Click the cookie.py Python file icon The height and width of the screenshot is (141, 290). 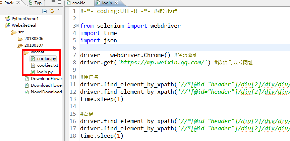(x=33, y=59)
